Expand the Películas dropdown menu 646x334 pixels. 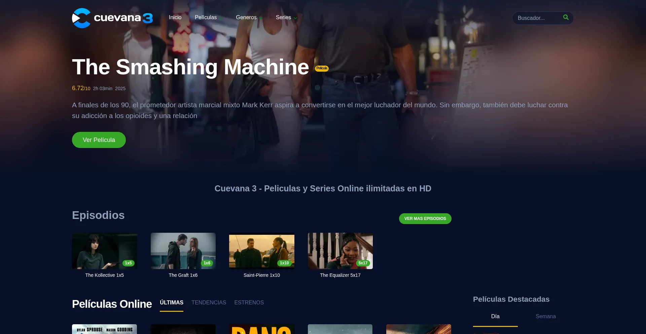208,17
